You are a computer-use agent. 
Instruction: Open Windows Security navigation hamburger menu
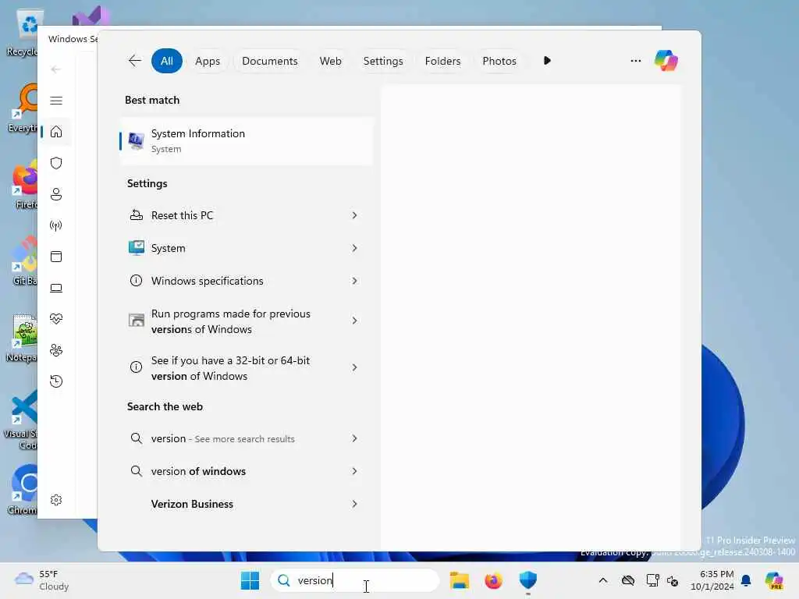click(x=56, y=101)
